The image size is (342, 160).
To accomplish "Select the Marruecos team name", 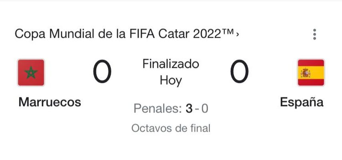I will tap(50, 102).
